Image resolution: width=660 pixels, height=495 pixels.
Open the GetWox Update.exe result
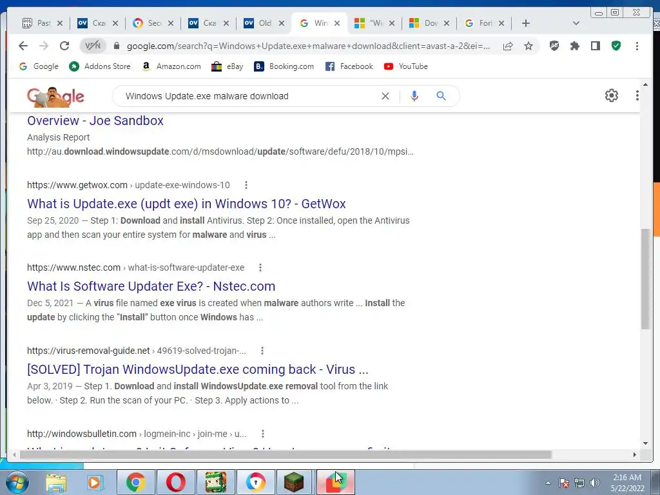186,204
